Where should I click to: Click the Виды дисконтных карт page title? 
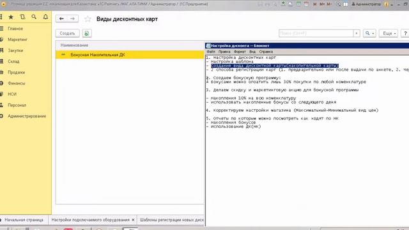pyautogui.click(x=127, y=19)
